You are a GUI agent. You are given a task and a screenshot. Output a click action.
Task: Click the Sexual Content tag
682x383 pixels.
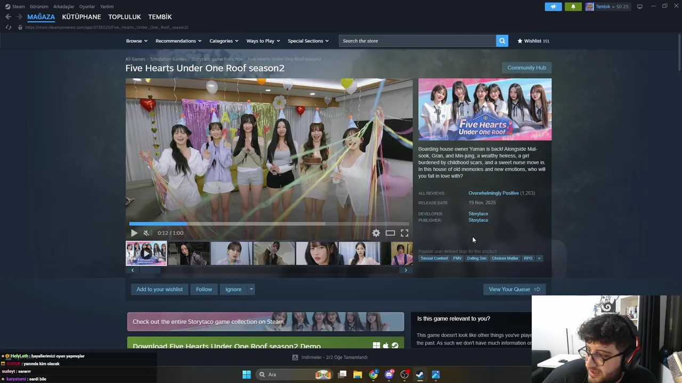(434, 259)
